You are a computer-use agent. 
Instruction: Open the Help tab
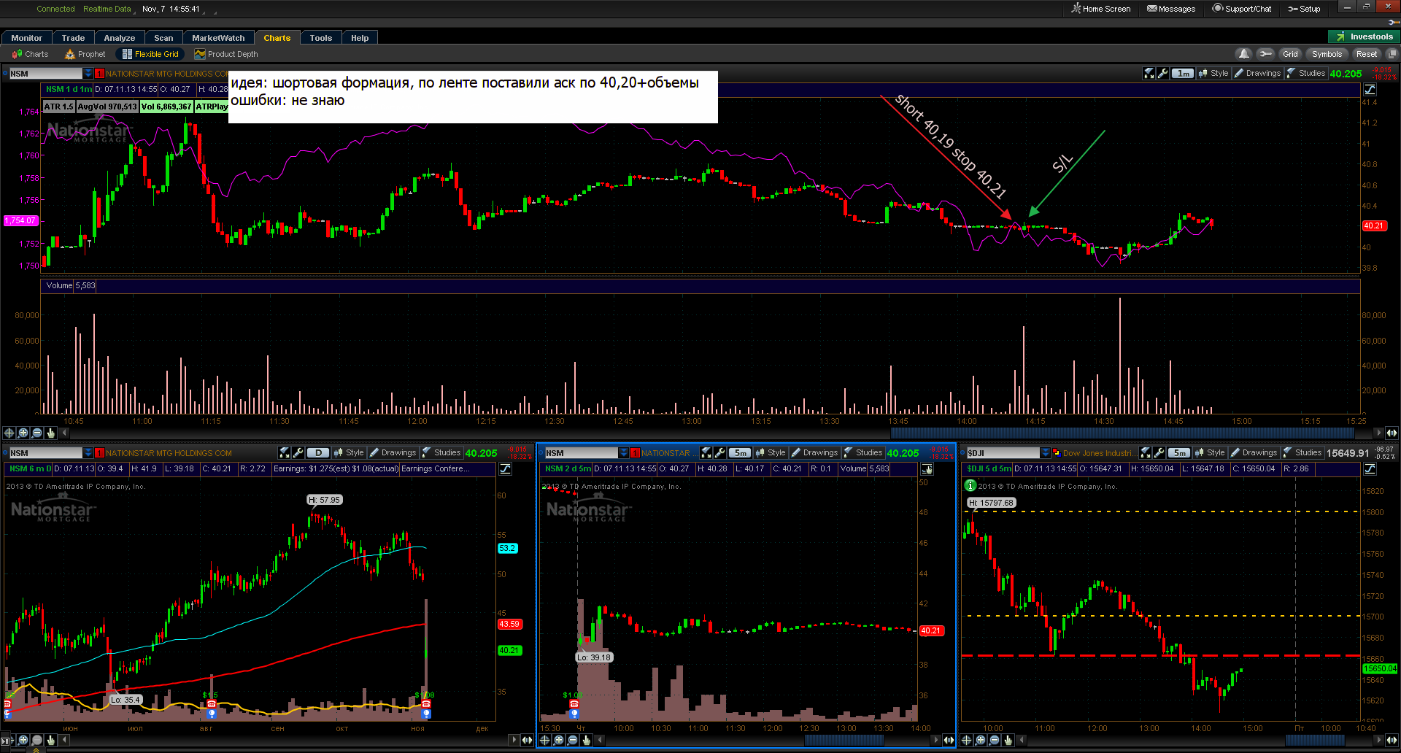pyautogui.click(x=360, y=38)
